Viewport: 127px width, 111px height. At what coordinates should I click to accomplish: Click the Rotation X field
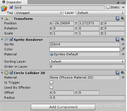tap(63, 28)
